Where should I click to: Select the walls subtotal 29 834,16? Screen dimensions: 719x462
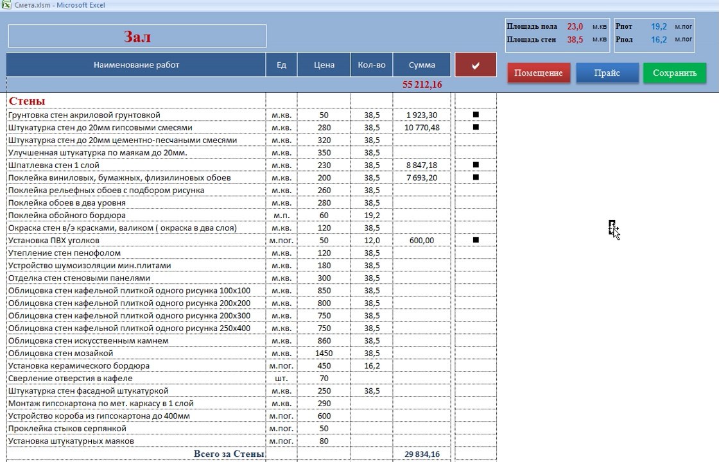[x=422, y=454]
